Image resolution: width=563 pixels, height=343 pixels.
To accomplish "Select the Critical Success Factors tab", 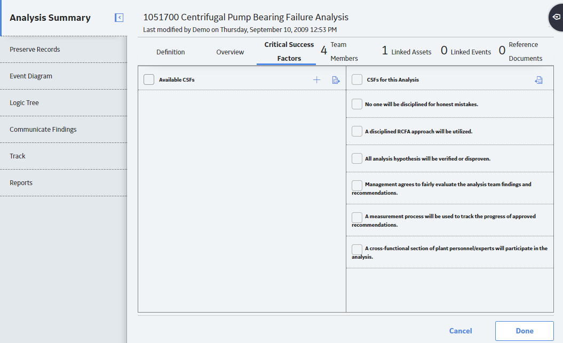I will coord(289,52).
